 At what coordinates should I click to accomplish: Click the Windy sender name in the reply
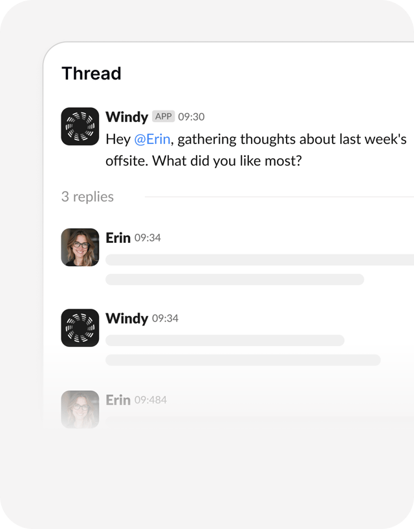tap(127, 318)
